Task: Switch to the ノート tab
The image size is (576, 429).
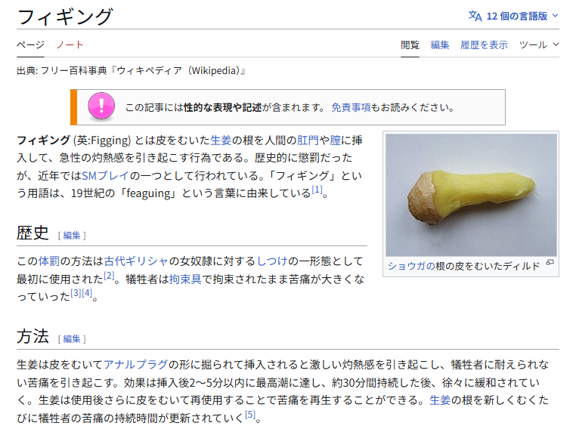Action: point(70,45)
